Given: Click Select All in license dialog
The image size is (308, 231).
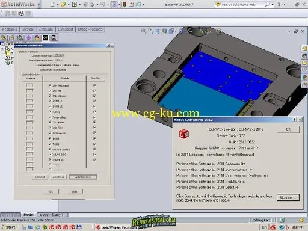Looking at the screenshot, I should click(40, 177).
